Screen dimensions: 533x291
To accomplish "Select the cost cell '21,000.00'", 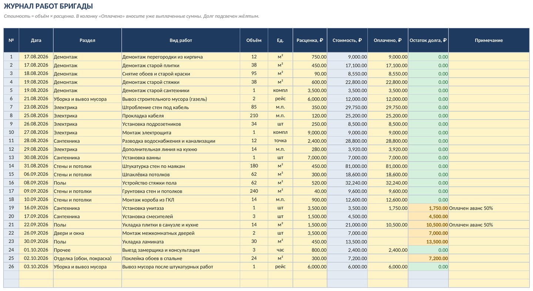I will tap(347, 225).
